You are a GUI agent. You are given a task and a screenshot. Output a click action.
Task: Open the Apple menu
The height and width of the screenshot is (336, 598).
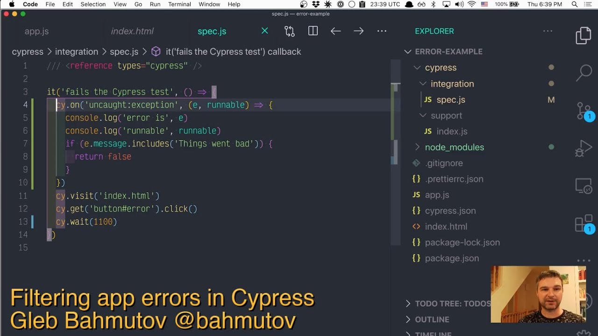pos(12,4)
